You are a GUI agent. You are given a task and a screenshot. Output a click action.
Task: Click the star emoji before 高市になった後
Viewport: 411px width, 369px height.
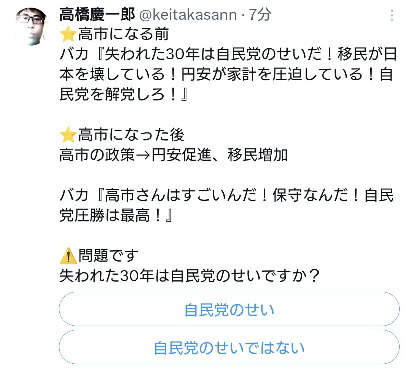tap(68, 135)
